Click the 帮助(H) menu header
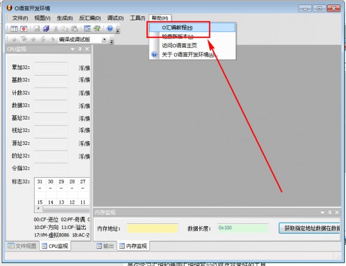 click(x=160, y=18)
